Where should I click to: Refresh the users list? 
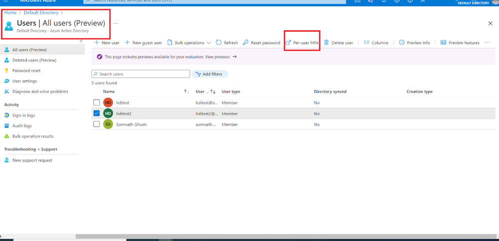point(227,43)
